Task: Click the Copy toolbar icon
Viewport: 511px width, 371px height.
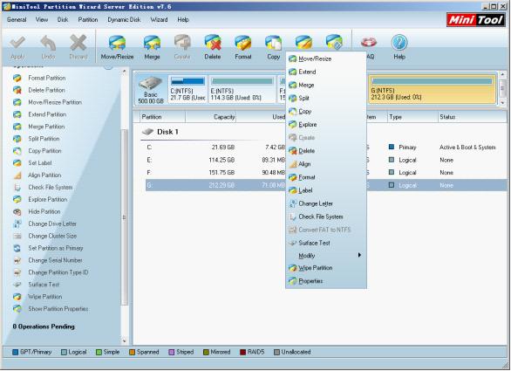Action: pyautogui.click(x=273, y=47)
